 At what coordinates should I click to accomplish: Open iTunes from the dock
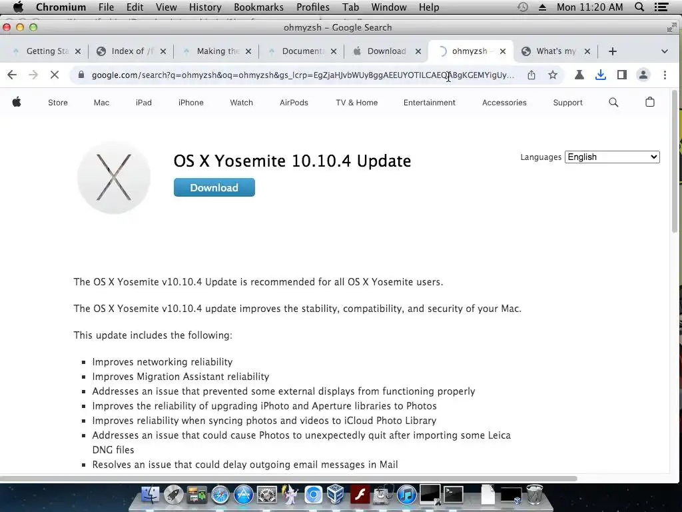point(407,495)
